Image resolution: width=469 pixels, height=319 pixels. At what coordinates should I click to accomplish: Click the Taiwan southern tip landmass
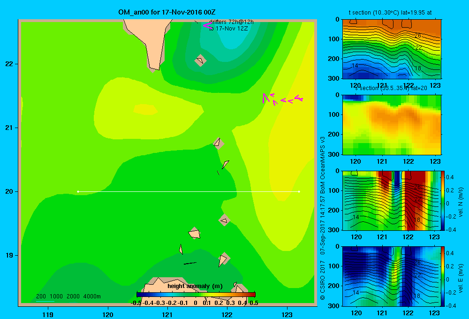[x=150, y=42]
